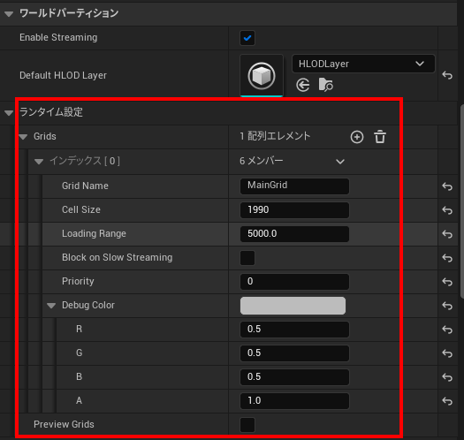
Task: Enable Block on Slow Streaming
Action: [247, 258]
